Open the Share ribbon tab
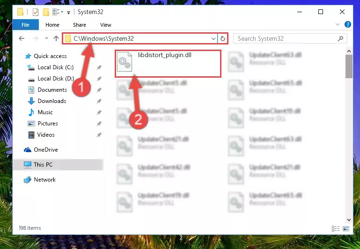 [80, 25]
